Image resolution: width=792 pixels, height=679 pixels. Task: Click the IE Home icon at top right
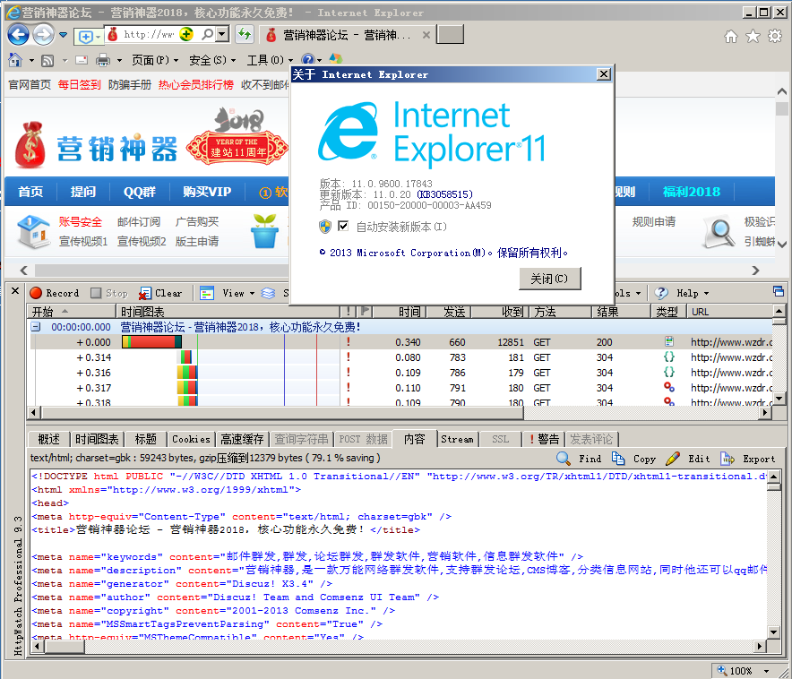point(731,36)
